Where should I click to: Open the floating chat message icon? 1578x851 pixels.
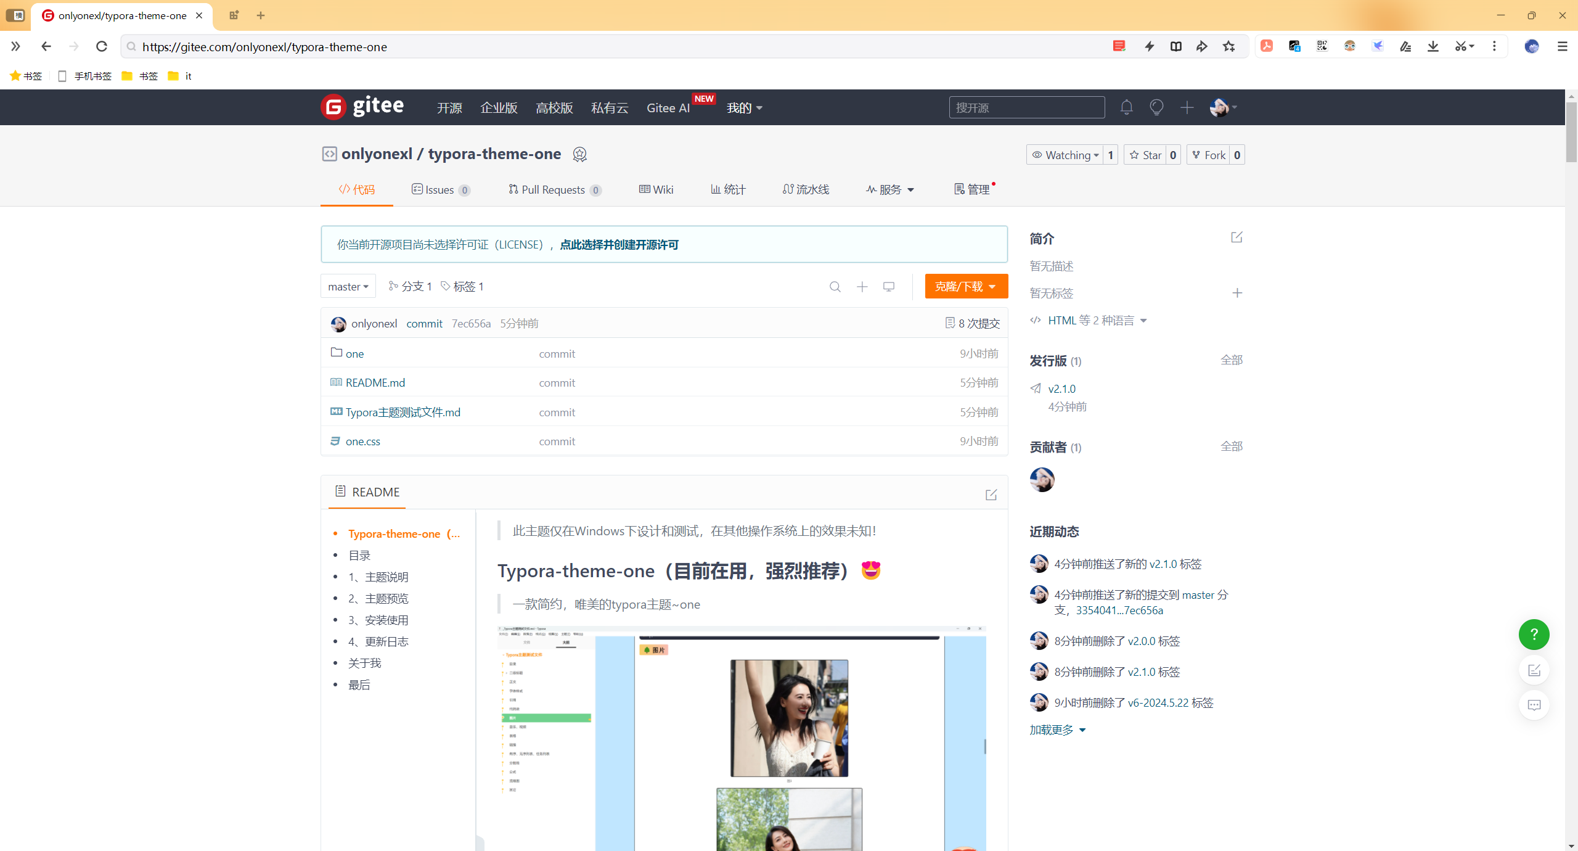[x=1534, y=705]
